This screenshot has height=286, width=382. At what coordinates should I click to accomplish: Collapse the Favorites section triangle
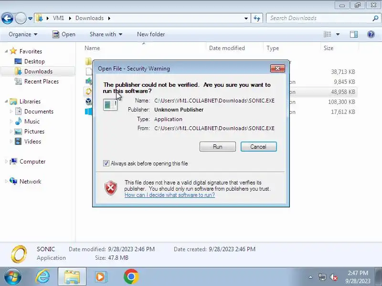6,51
